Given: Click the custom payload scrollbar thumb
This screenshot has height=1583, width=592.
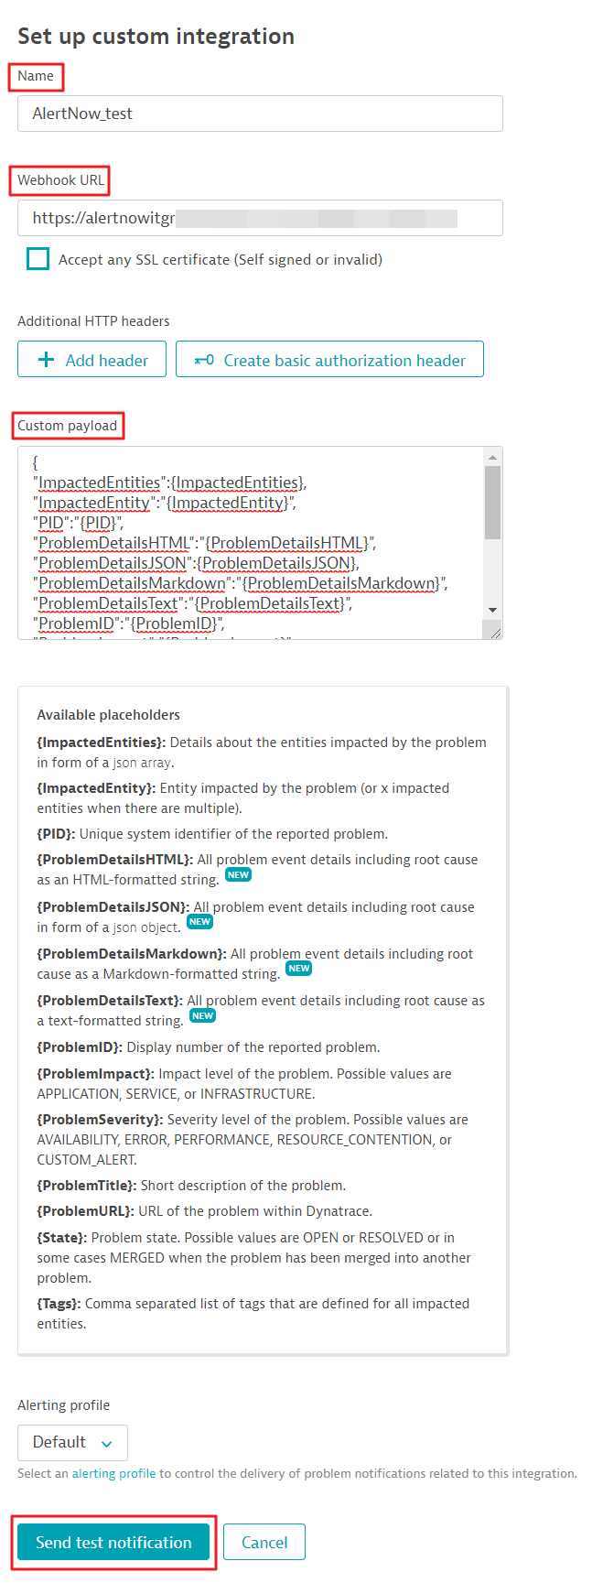Looking at the screenshot, I should (x=493, y=502).
